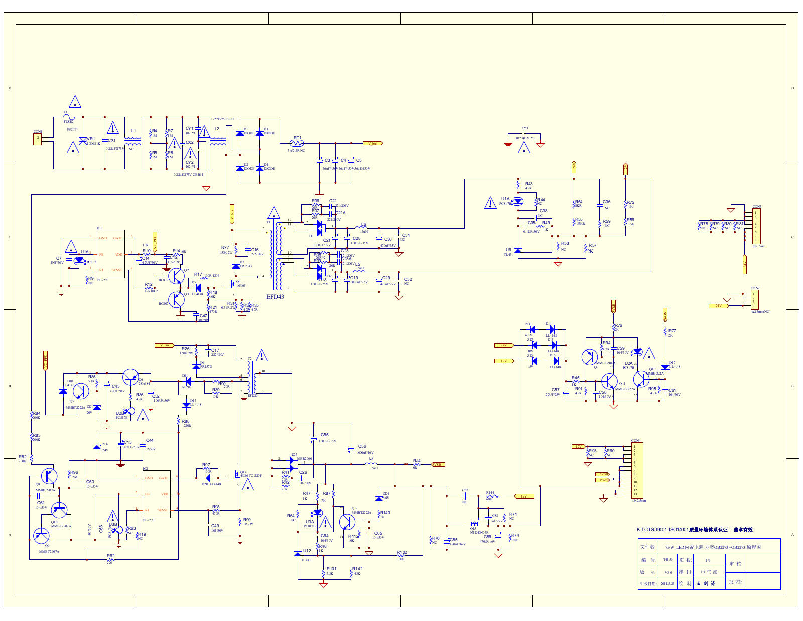Select the U6 TL431 regulator symbol
803x621 pixels.
[518, 250]
